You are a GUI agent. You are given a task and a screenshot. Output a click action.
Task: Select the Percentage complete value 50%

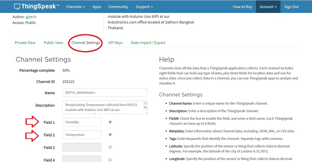[66, 70]
